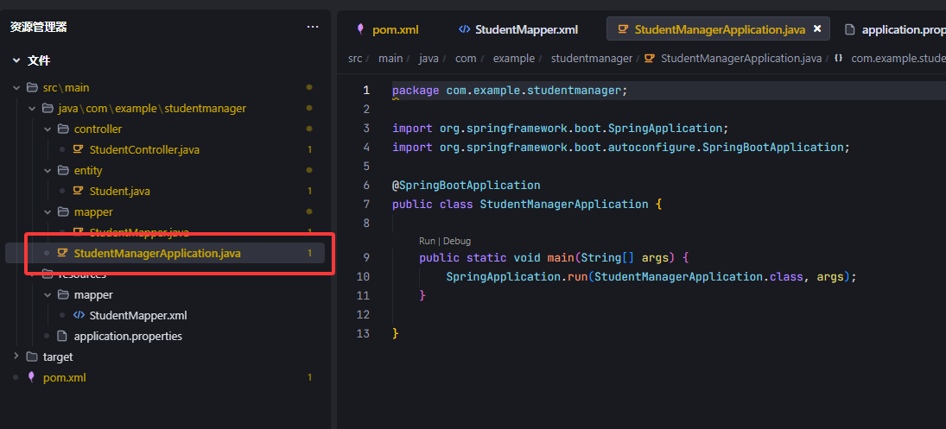Collapse the java\com\example\studentmanager folder chevron
Screen dimensions: 946x429
coord(31,109)
